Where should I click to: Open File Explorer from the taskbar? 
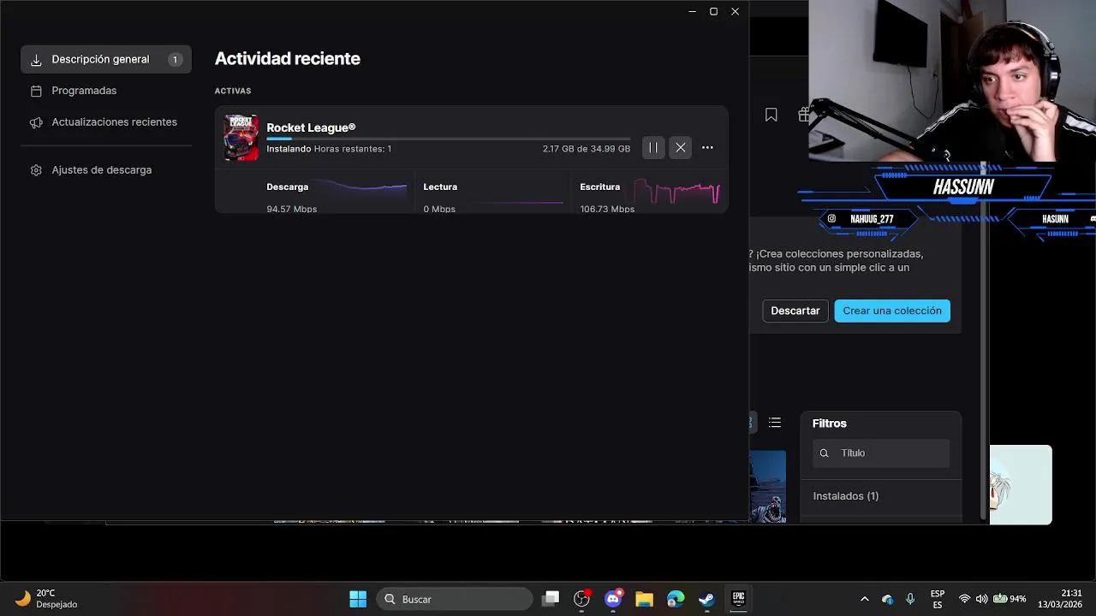click(644, 599)
